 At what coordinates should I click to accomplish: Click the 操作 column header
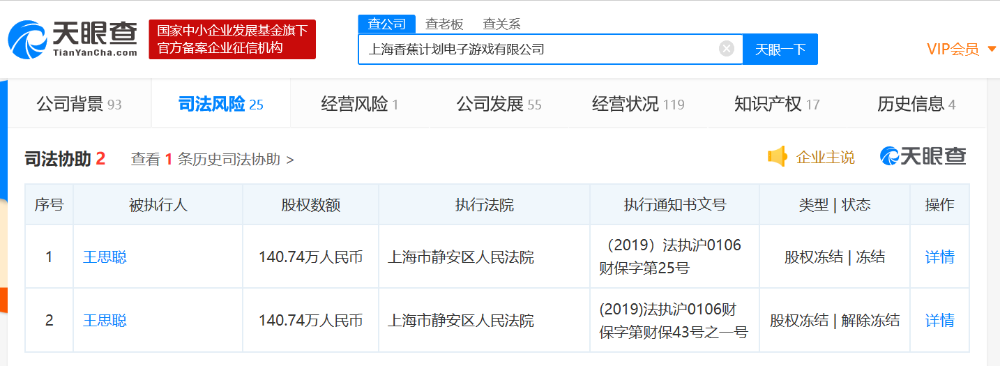click(x=939, y=205)
